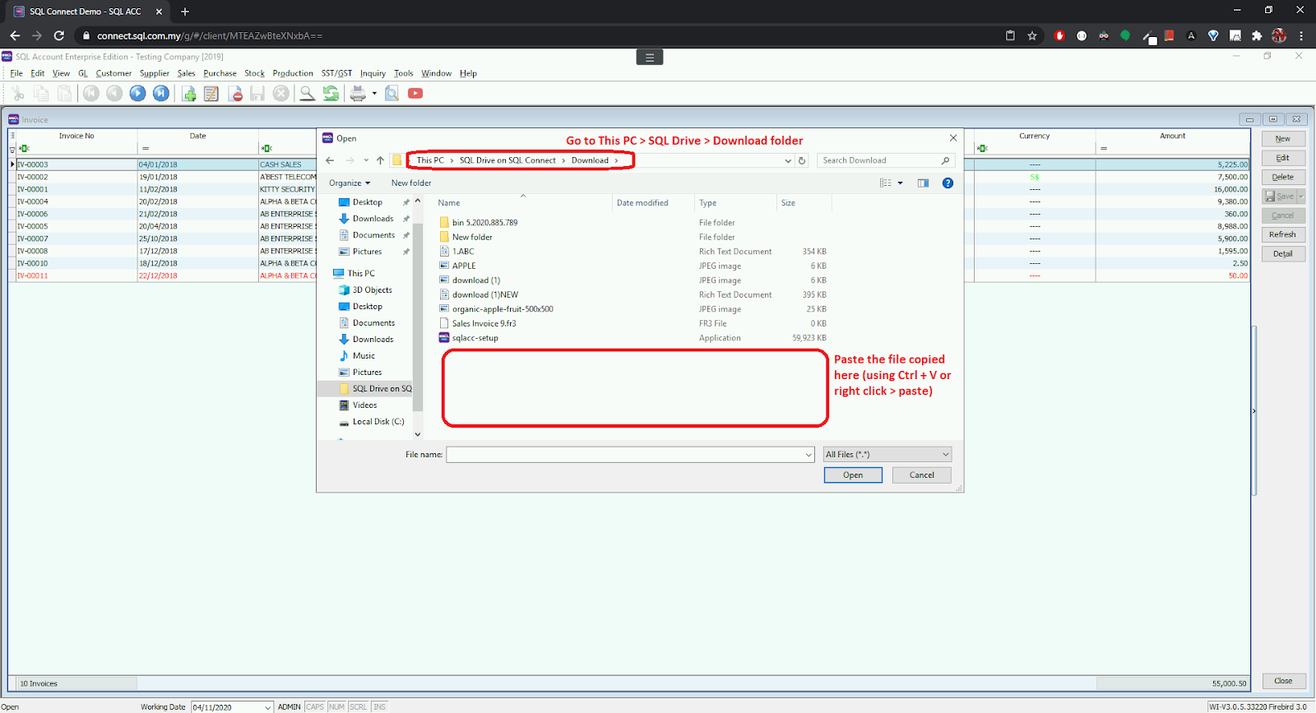The image size is (1316, 713).
Task: Click the navigation pane scroll-down arrow
Action: 418,434
